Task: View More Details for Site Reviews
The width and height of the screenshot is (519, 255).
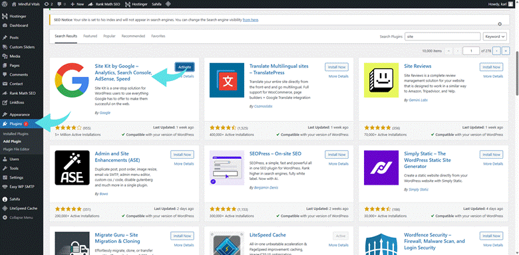Action: tap(493, 76)
